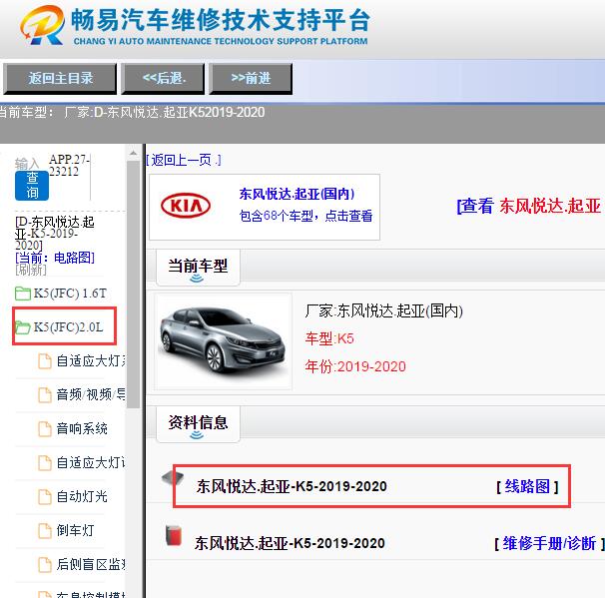This screenshot has height=598, width=605.
Task: Click the 返回上一页 link
Action: 184,160
